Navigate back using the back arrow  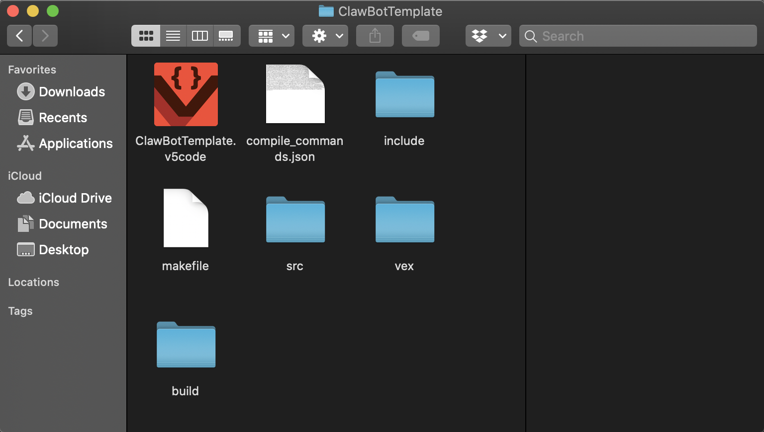point(19,36)
